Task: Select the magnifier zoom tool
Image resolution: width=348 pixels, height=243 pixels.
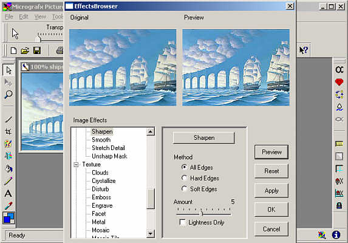Action: [9, 95]
